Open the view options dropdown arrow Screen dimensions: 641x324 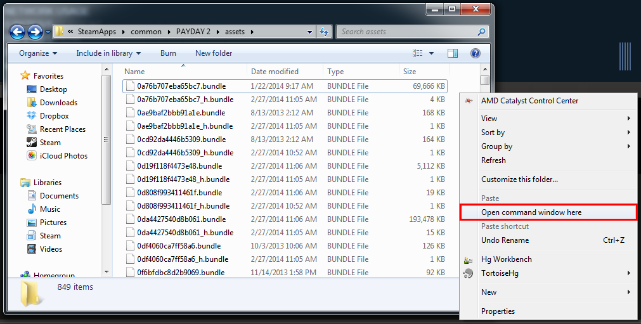click(431, 53)
